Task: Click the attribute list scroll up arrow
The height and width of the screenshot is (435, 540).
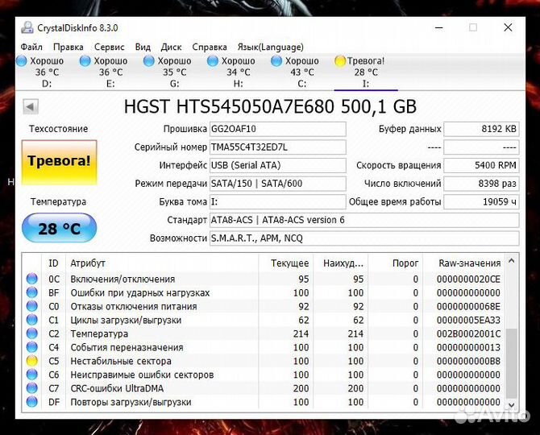Action: click(512, 261)
